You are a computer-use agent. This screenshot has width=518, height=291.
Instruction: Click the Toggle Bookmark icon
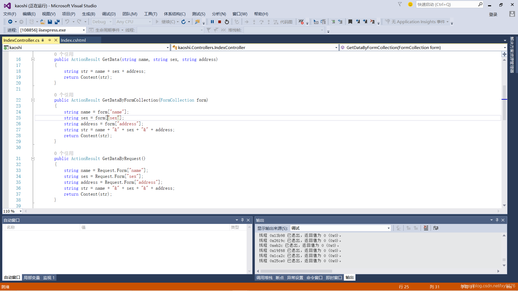tap(350, 22)
